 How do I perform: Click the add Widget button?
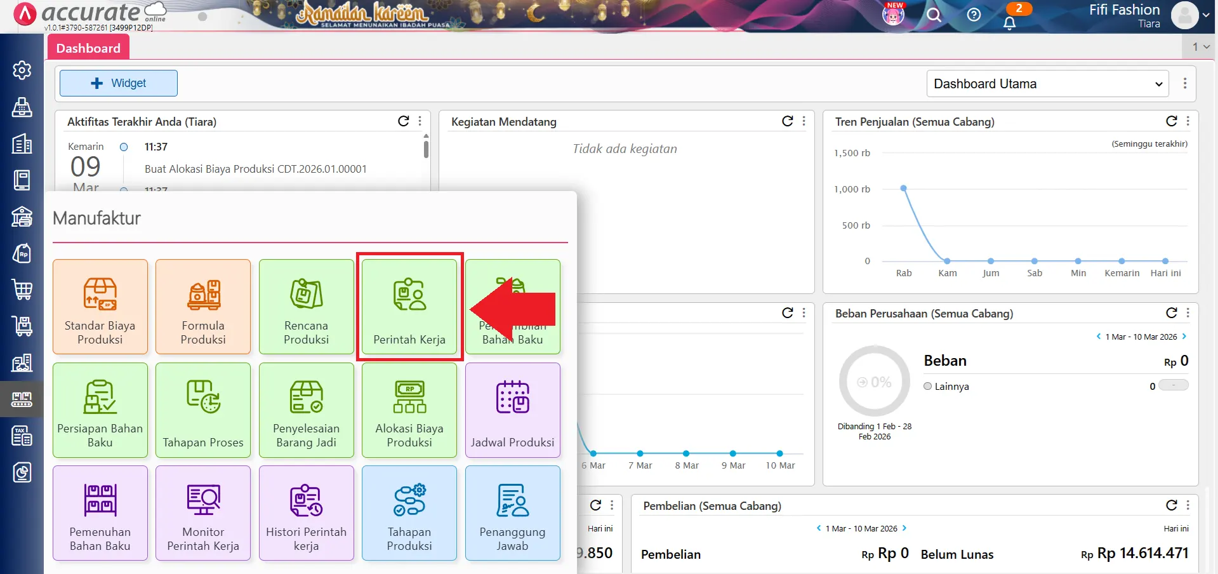coord(119,83)
